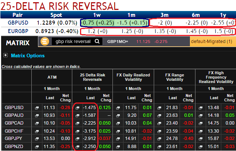Screen dimensions: 236x151
Task: Click the 1w column header in top table
Action: click(97, 15)
